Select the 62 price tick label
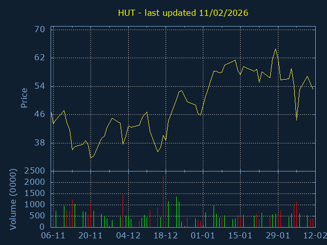The height and width of the screenshot is (245, 327). pyautogui.click(x=40, y=58)
